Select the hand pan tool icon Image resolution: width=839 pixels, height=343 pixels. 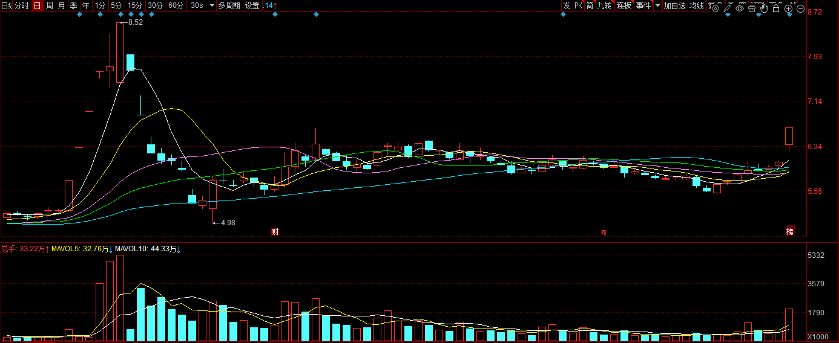(764, 8)
